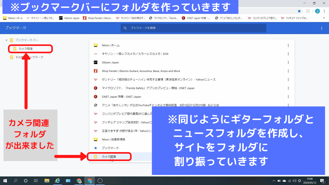This screenshot has height=185, width=329.
Task: Open File Explorer from the taskbar
Action: click(47, 181)
